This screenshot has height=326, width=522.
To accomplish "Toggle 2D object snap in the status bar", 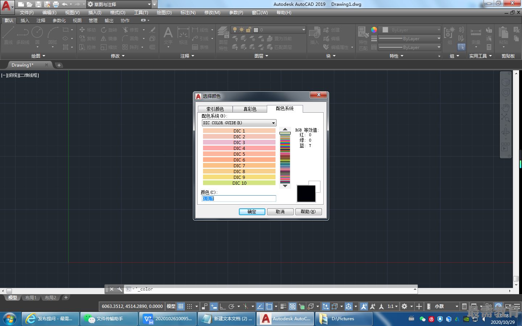I will [269, 306].
